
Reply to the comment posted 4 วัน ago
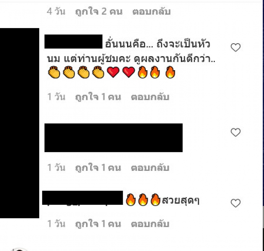pos(151,12)
